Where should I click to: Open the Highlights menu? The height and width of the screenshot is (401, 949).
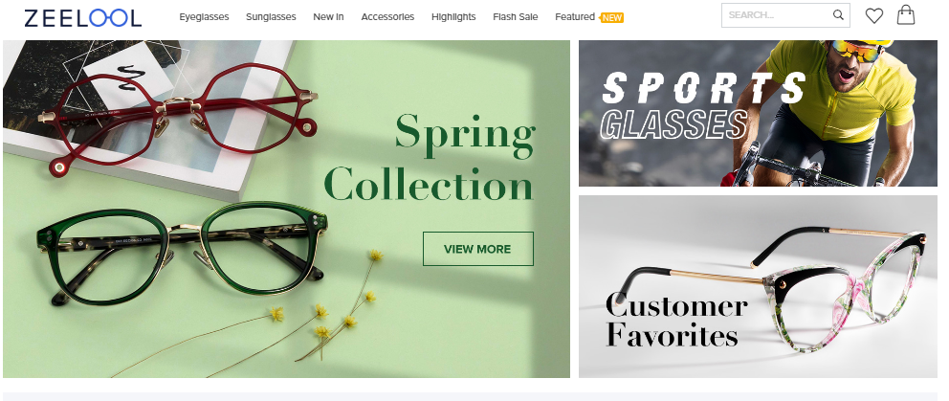point(453,17)
